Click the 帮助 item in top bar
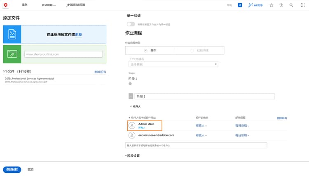Viewport: 309px width, 176px height. [x=229, y=5]
